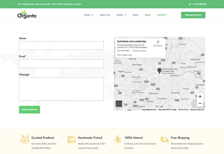Open the Contact menu item

[162, 15]
